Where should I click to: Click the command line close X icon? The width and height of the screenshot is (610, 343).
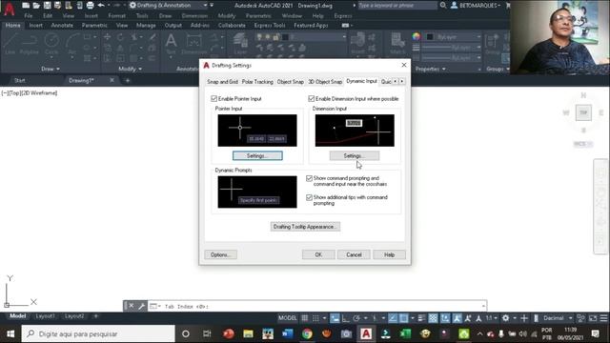coord(132,306)
